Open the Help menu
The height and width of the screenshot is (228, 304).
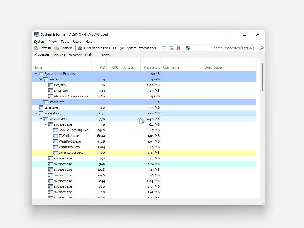[x=89, y=42]
